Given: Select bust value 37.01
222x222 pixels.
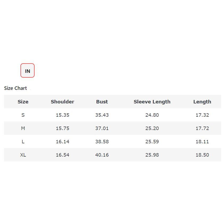Looking at the screenshot, I should point(102,128).
